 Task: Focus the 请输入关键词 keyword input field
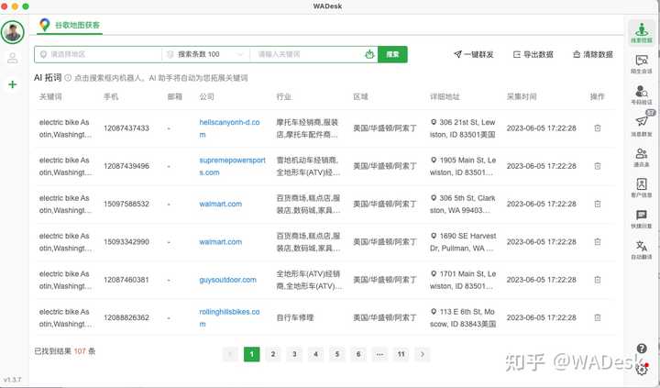pyautogui.click(x=307, y=54)
